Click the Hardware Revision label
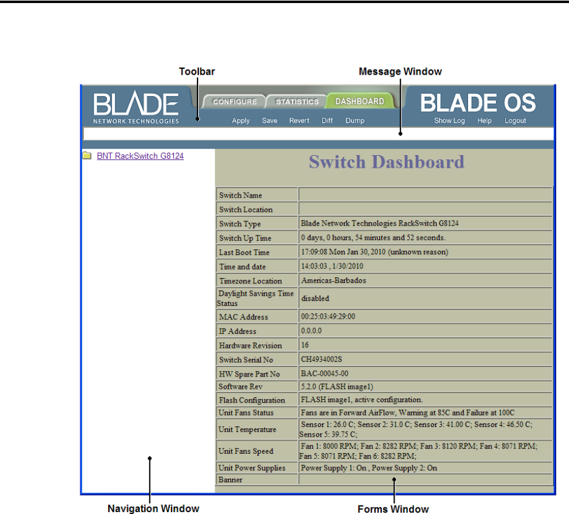The width and height of the screenshot is (569, 514). pos(250,346)
